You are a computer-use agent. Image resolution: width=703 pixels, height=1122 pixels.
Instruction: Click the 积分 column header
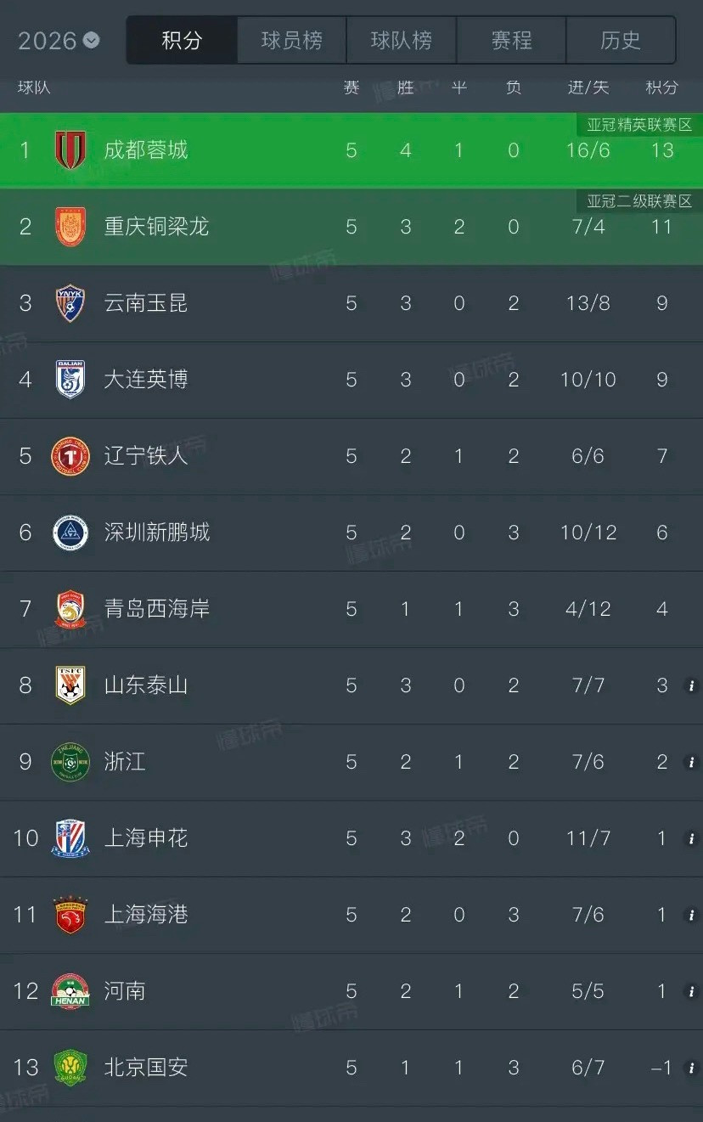[661, 87]
